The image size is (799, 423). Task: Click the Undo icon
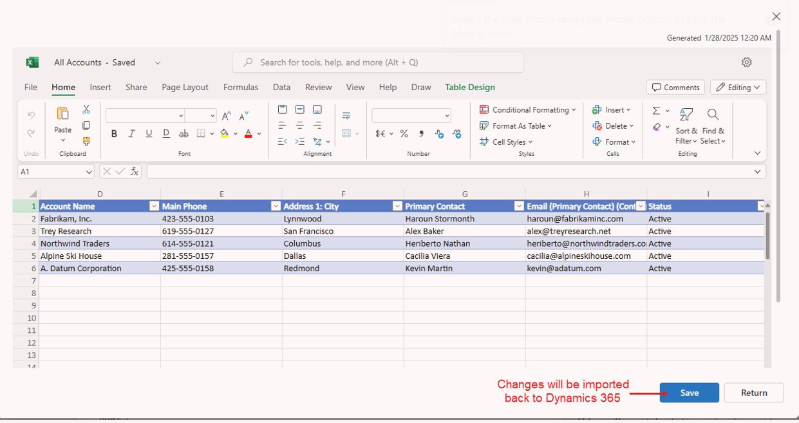click(x=30, y=116)
